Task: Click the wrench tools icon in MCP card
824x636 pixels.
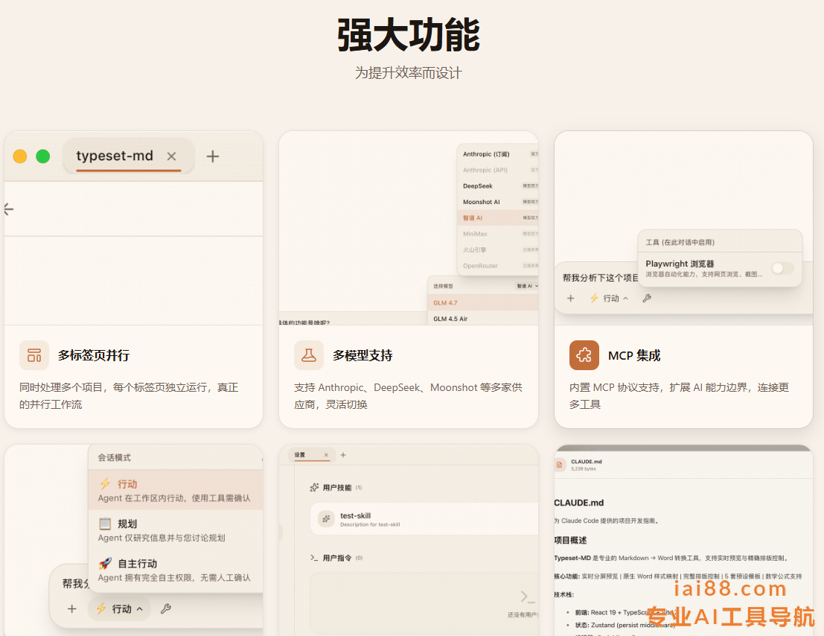Action: click(x=647, y=298)
